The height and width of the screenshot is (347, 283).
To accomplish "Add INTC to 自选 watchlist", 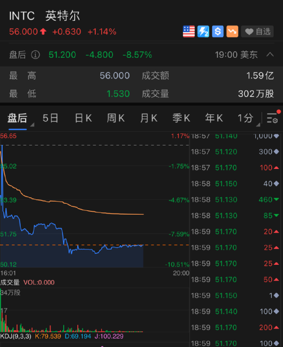I will point(257,32).
